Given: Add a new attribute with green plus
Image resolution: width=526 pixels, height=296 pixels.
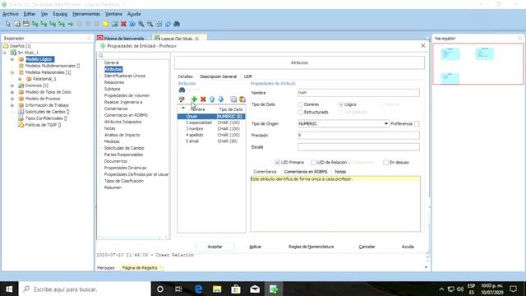Looking at the screenshot, I should coord(194,99).
